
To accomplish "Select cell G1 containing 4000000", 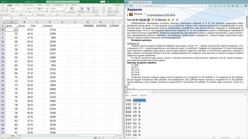I will point(88,26).
